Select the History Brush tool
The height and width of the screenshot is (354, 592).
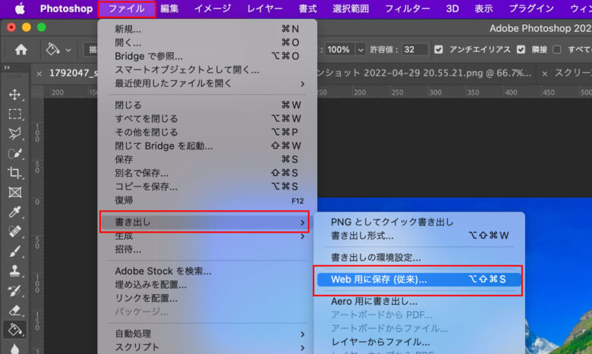[14, 290]
